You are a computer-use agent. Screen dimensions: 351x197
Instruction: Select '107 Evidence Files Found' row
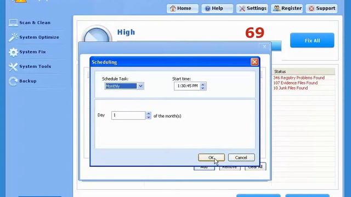295,83
